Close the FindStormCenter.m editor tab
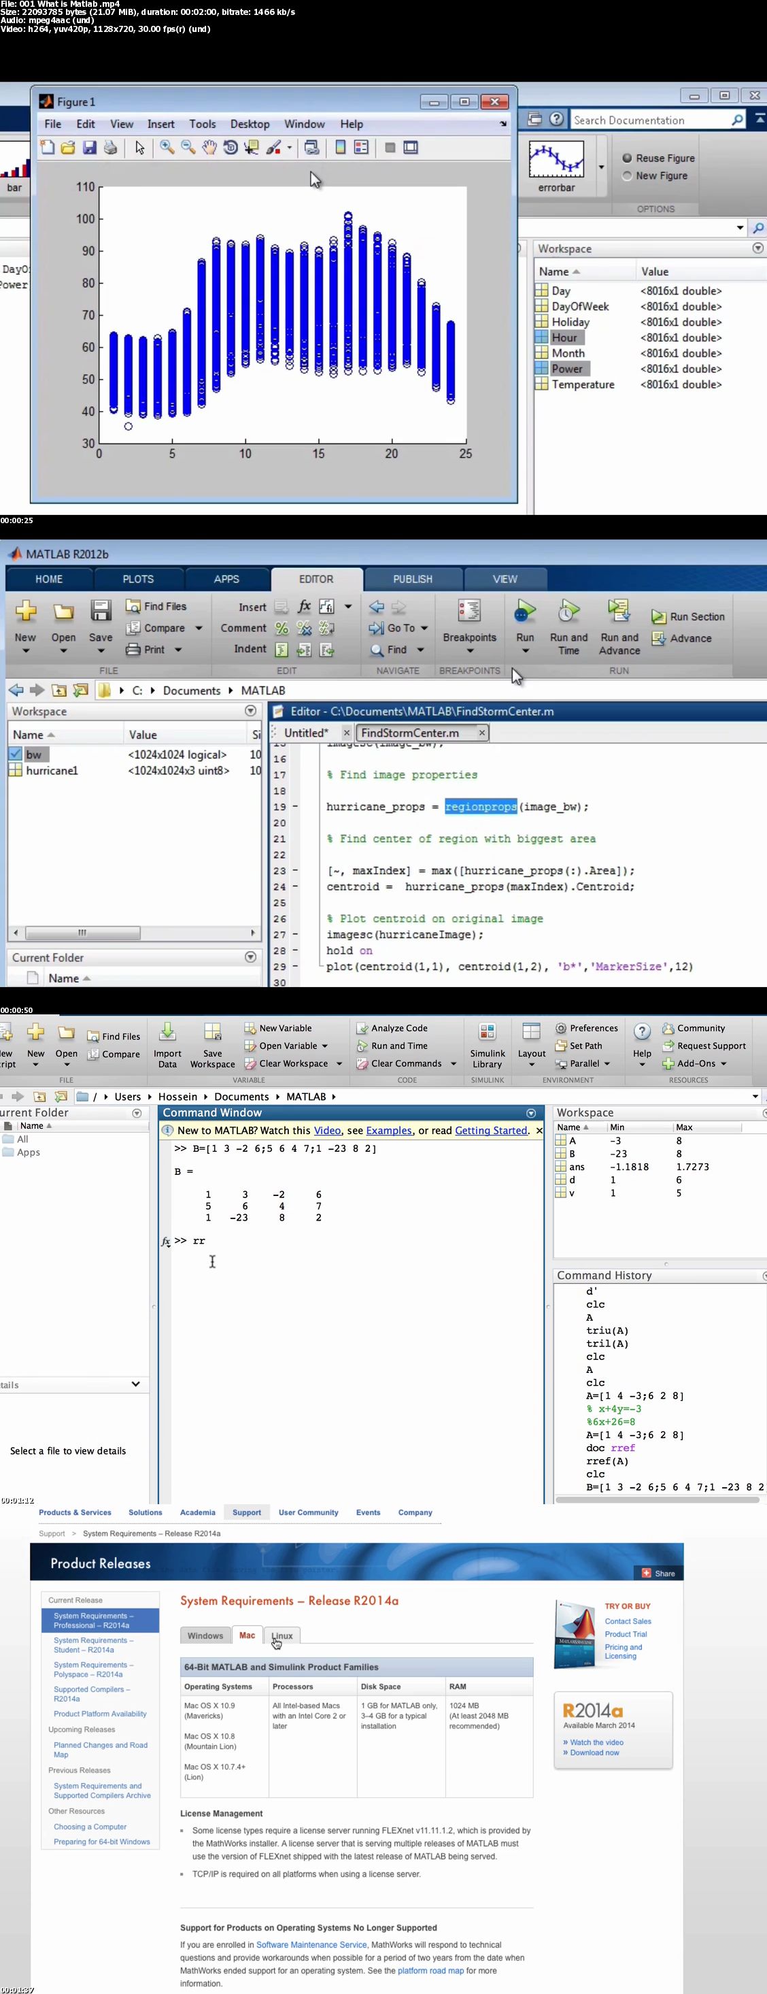Screen dimensions: 767x1994 point(482,732)
